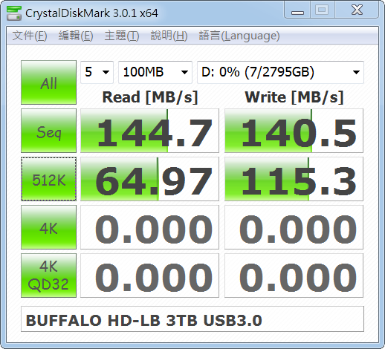
Task: Open the 主題(T) menu
Action: 122,36
